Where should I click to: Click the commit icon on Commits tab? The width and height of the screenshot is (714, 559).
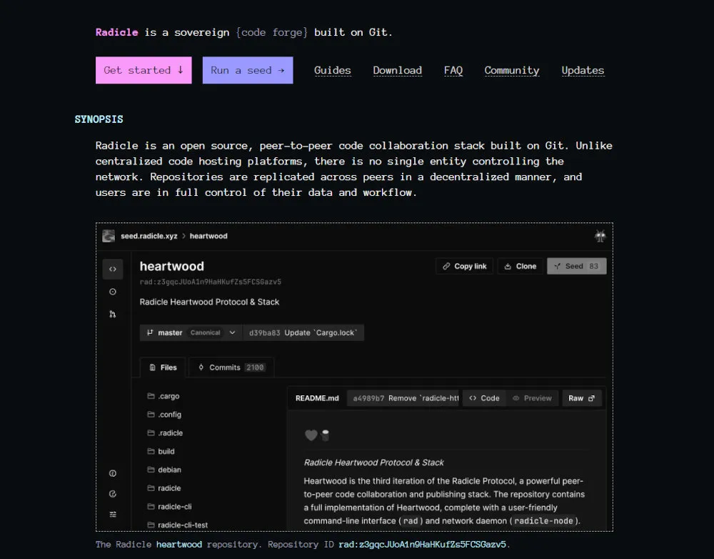(x=201, y=367)
